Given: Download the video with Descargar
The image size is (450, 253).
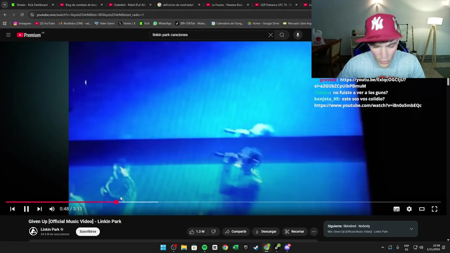Looking at the screenshot, I should (x=266, y=232).
